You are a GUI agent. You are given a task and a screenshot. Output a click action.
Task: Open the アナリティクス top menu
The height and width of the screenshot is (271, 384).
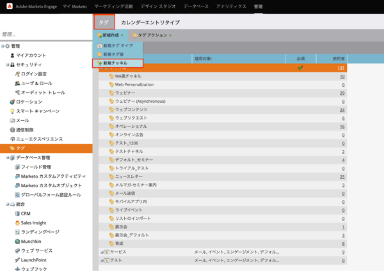click(x=231, y=6)
